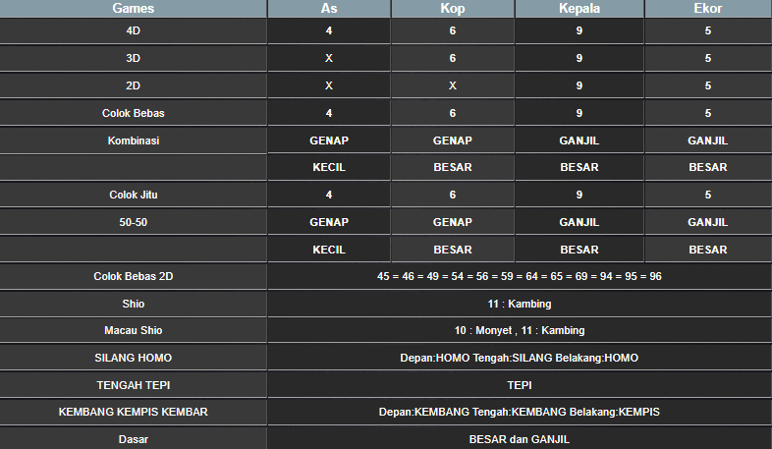Click the SILANG HOMO row label
772x449 pixels.
pos(133,359)
